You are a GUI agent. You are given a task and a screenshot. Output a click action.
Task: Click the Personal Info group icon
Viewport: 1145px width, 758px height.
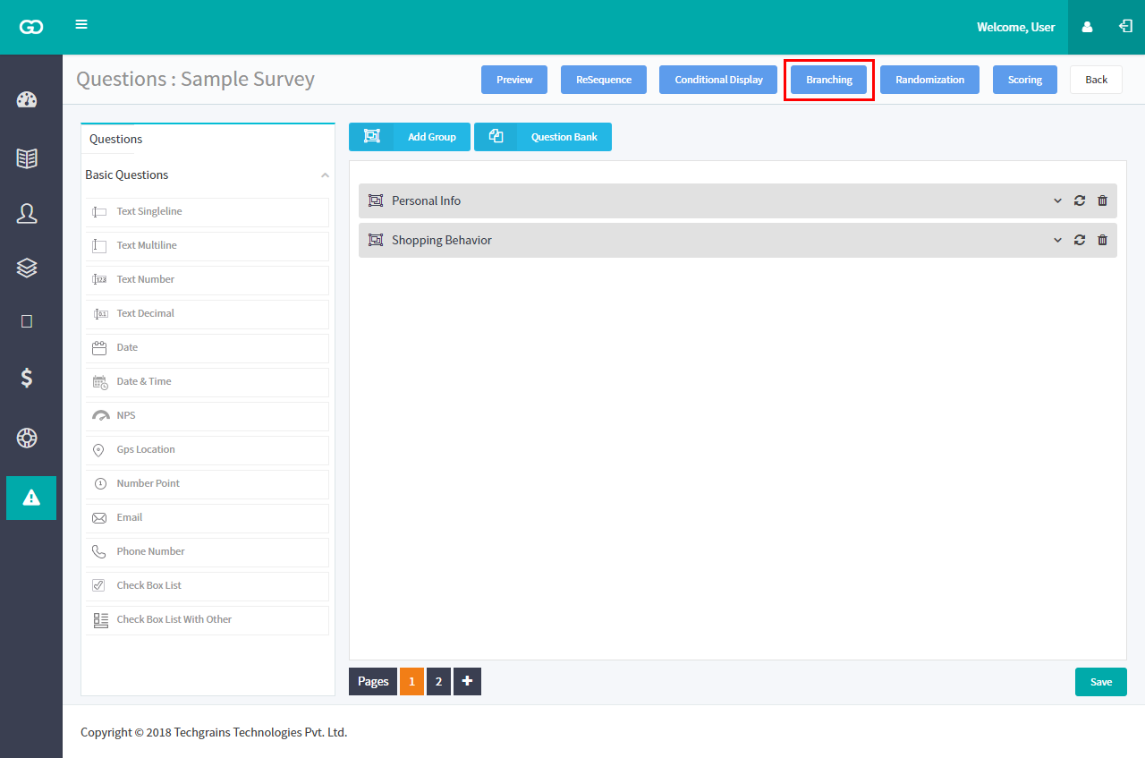pyautogui.click(x=376, y=200)
